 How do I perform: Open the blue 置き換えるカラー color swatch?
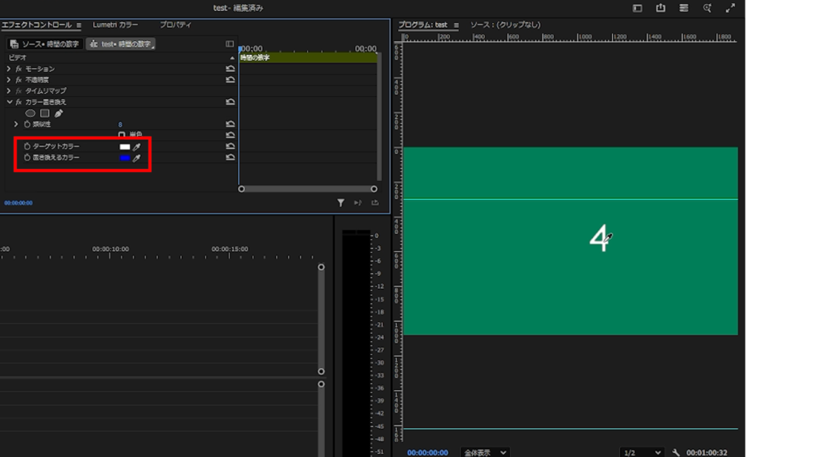click(x=125, y=158)
